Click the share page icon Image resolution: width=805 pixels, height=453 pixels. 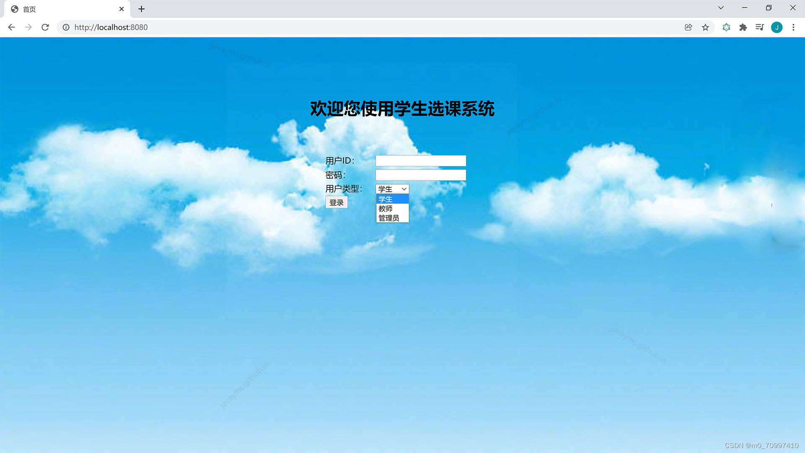[x=688, y=27]
